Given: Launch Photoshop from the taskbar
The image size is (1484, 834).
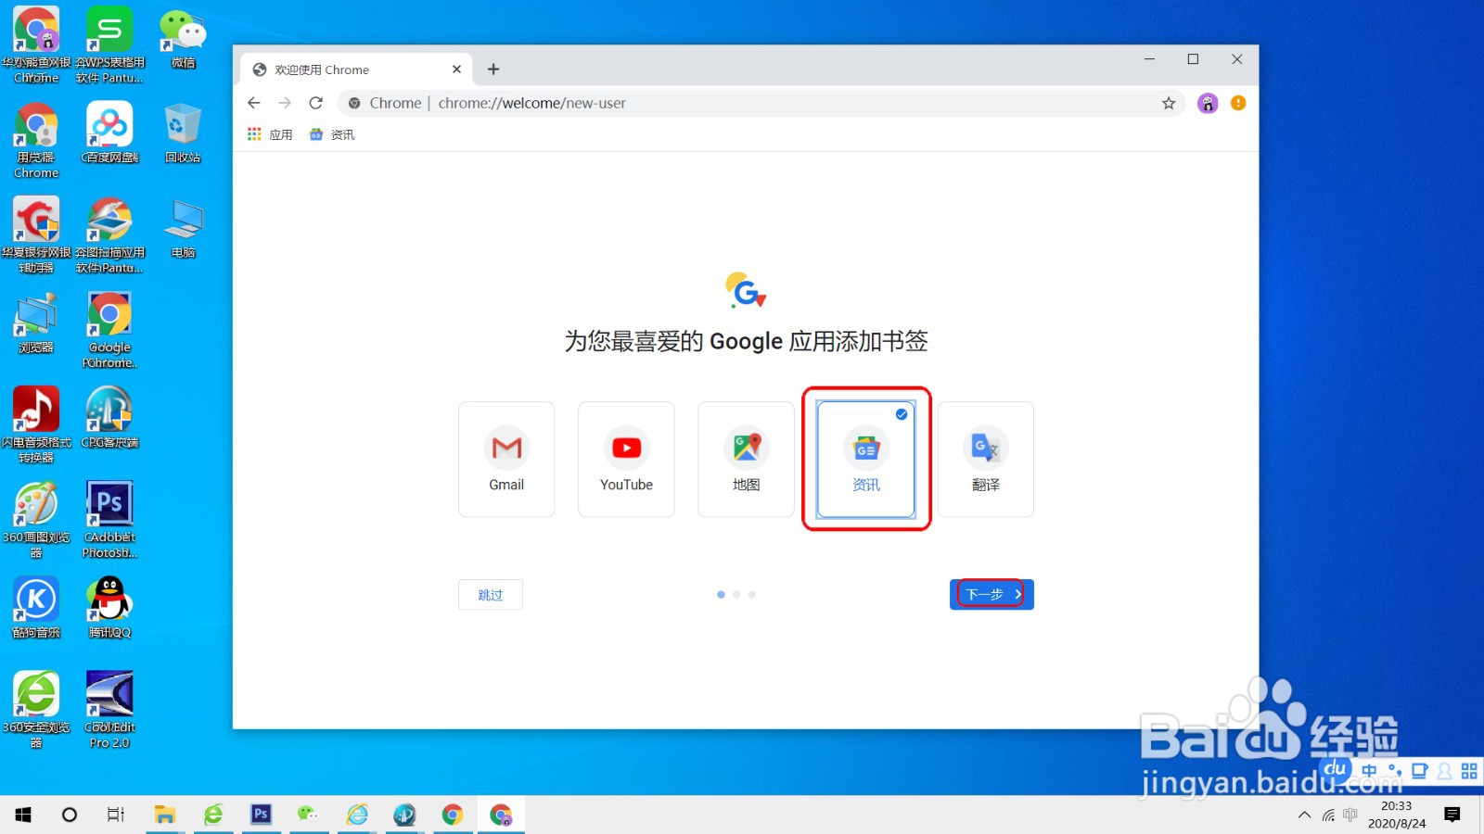Looking at the screenshot, I should coord(261,814).
